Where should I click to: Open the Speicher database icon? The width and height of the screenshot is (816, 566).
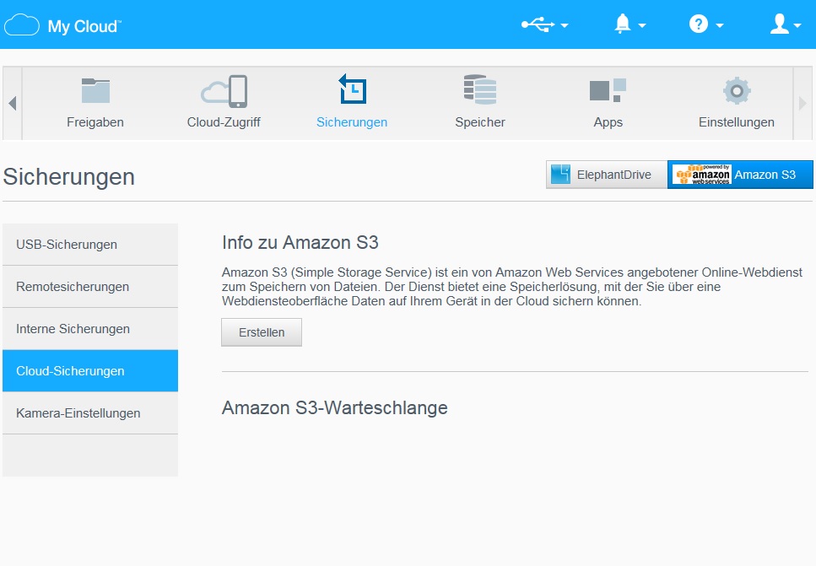[x=479, y=90]
